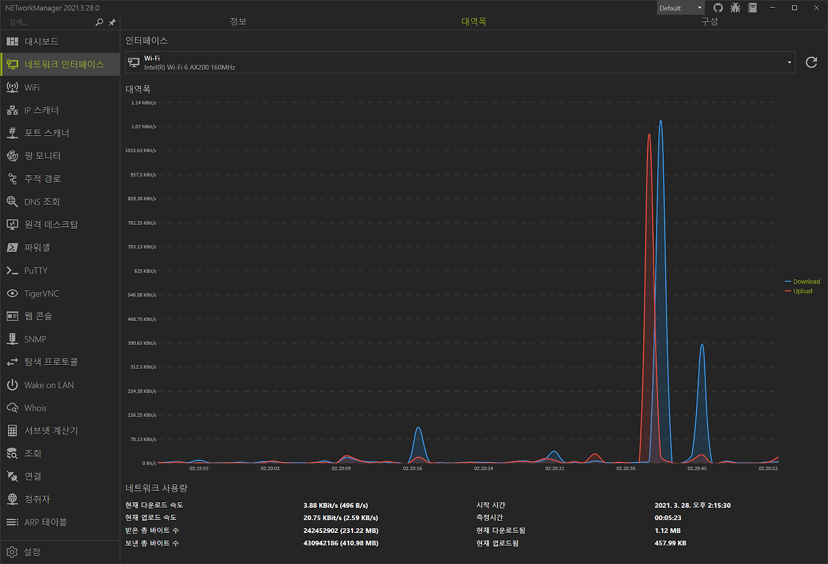Image resolution: width=828 pixels, height=564 pixels.
Task: Switch to the 정보 tab
Action: 238,21
